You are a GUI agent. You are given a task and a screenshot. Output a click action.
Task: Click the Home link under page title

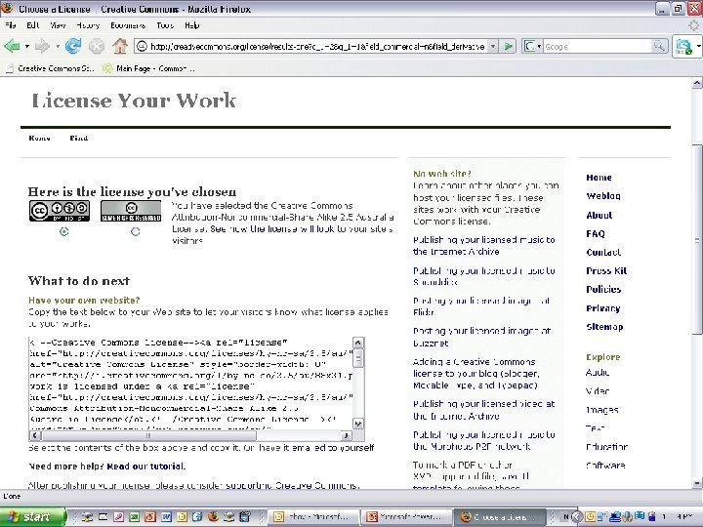pyautogui.click(x=39, y=138)
